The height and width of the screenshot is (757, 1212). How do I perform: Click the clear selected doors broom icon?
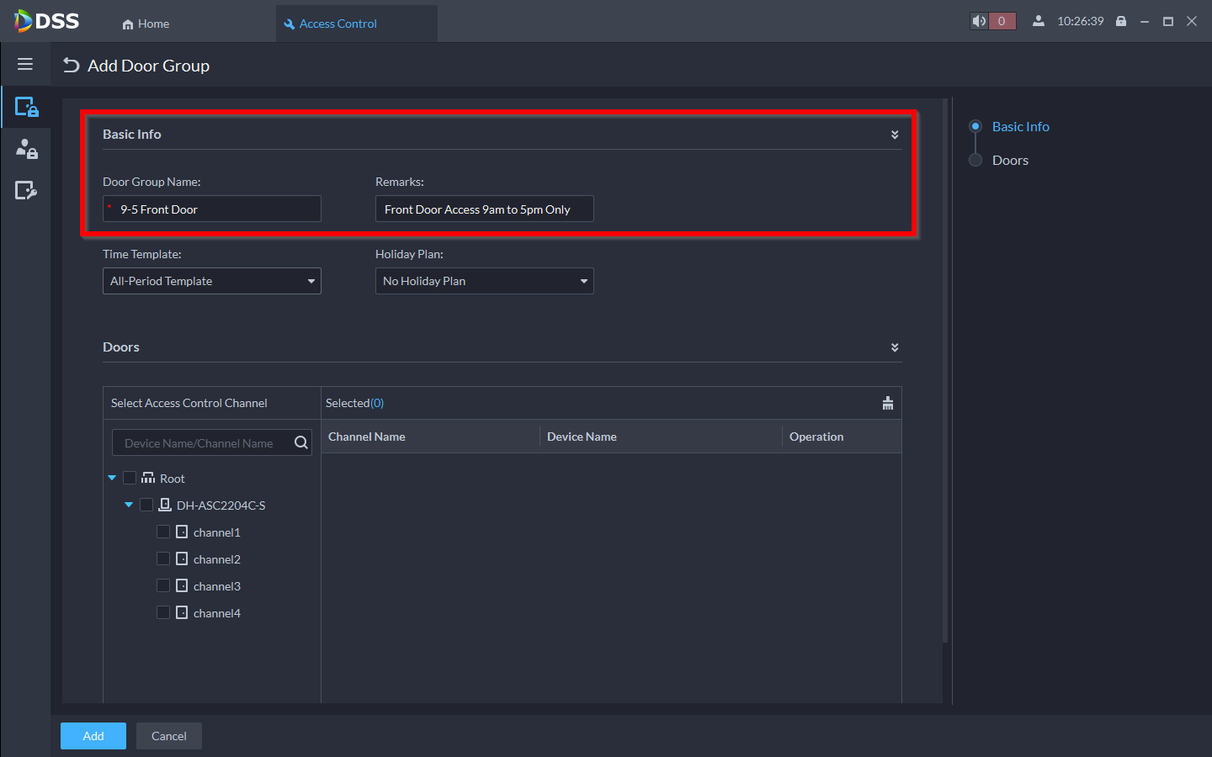coord(887,403)
